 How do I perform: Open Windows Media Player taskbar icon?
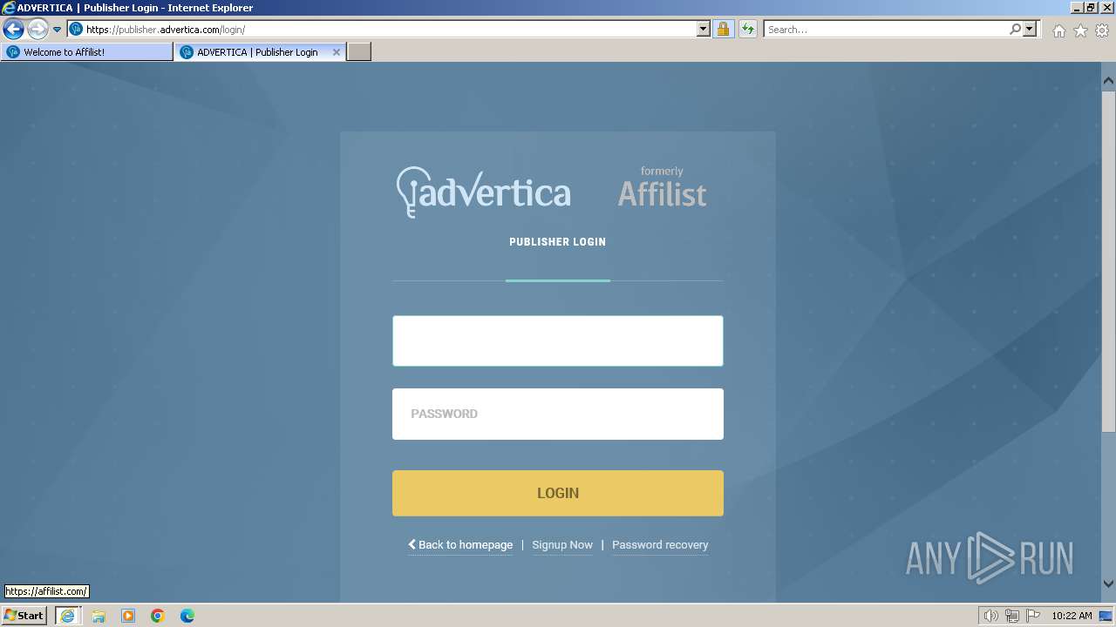tap(128, 616)
